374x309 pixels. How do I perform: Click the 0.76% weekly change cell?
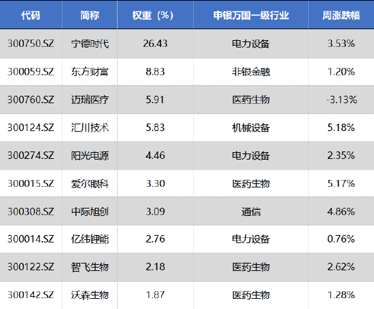tap(341, 239)
